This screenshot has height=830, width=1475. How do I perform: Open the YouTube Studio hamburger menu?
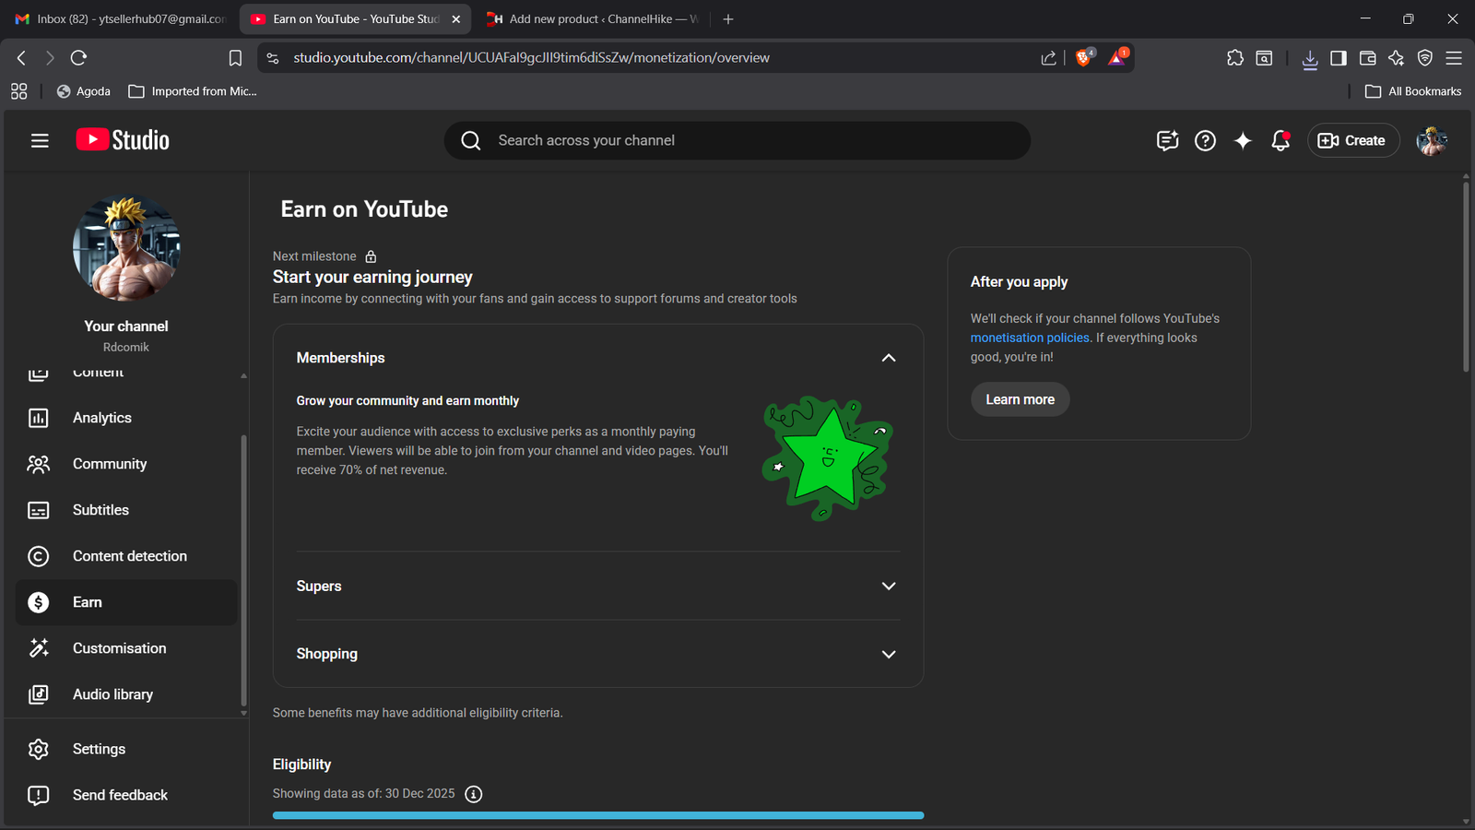40,140
